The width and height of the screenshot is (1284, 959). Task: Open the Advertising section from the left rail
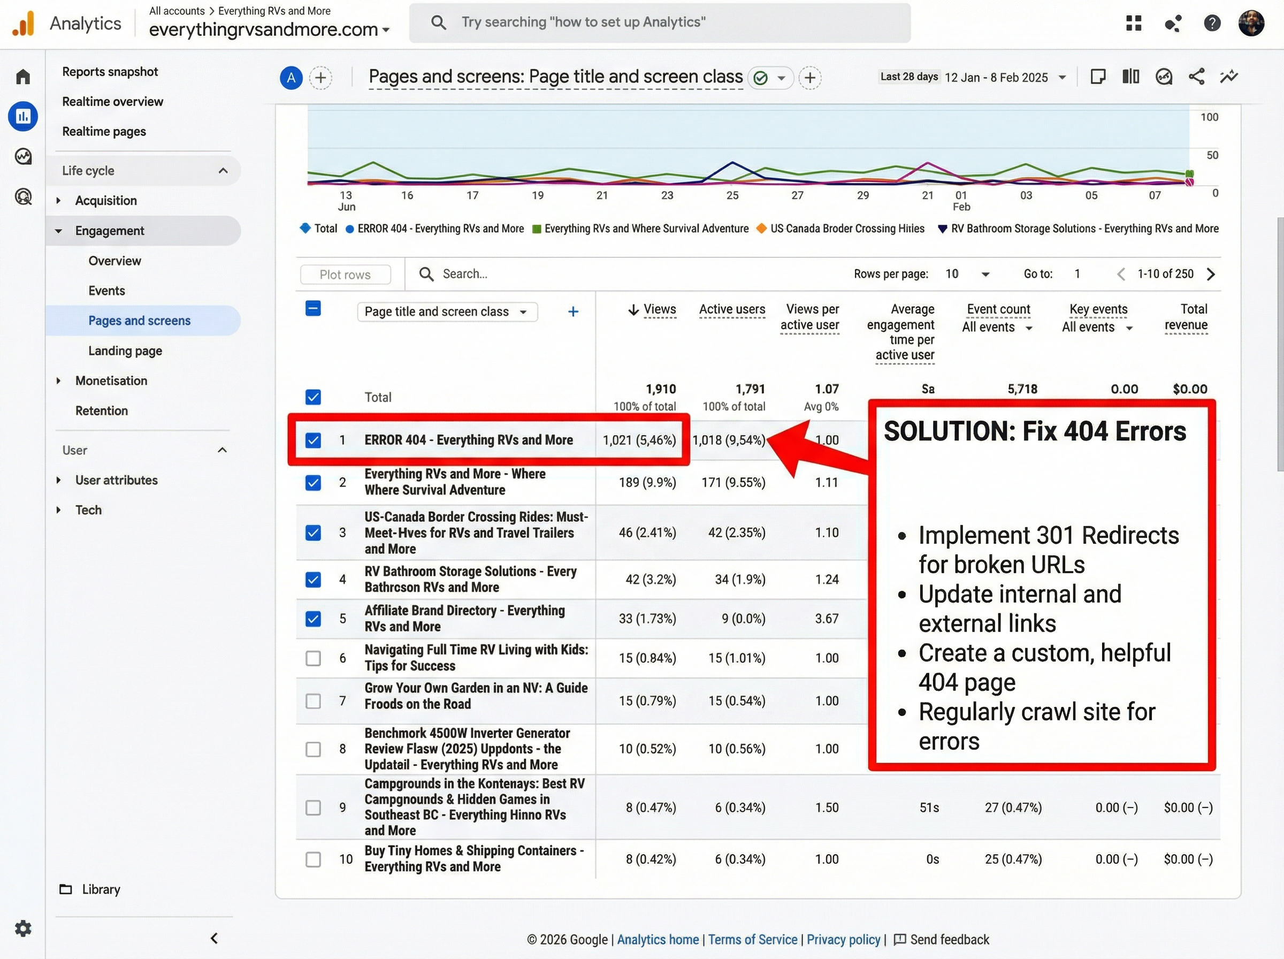(x=23, y=197)
